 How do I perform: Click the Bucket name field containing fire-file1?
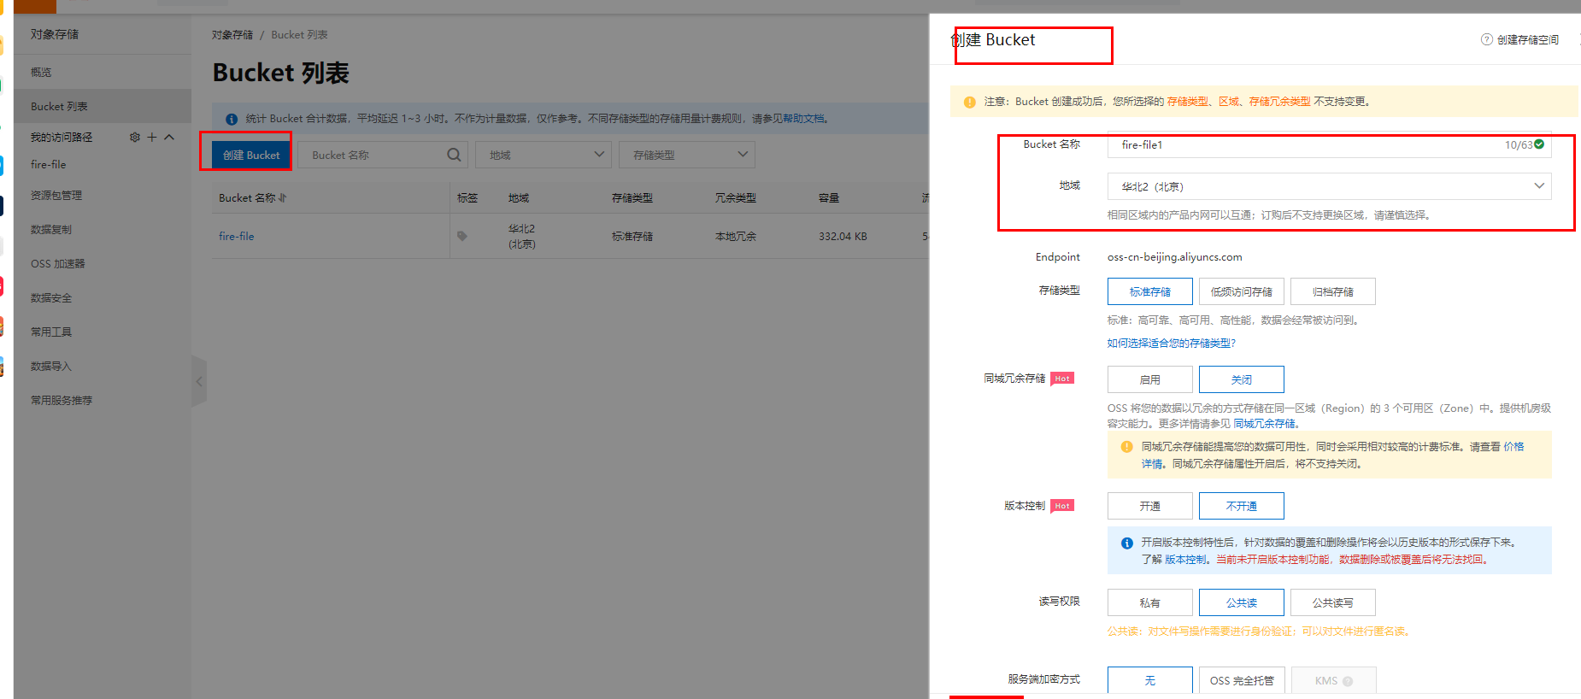pyautogui.click(x=1330, y=144)
